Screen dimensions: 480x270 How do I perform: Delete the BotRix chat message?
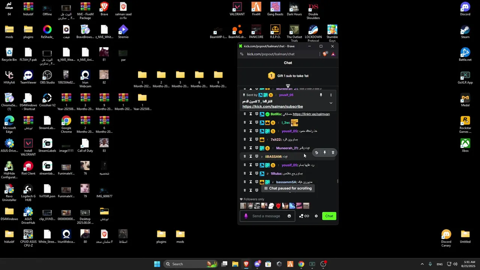click(245, 114)
